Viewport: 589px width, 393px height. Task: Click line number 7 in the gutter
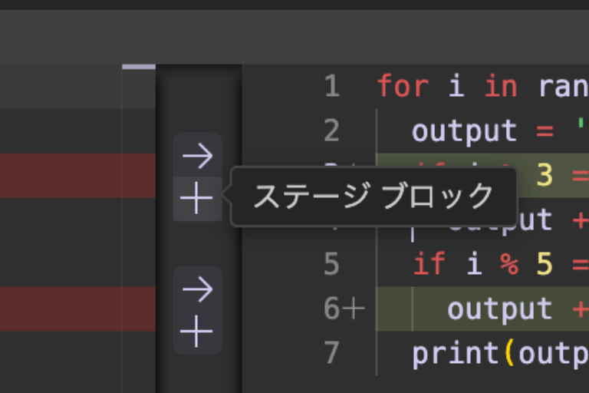click(x=331, y=353)
